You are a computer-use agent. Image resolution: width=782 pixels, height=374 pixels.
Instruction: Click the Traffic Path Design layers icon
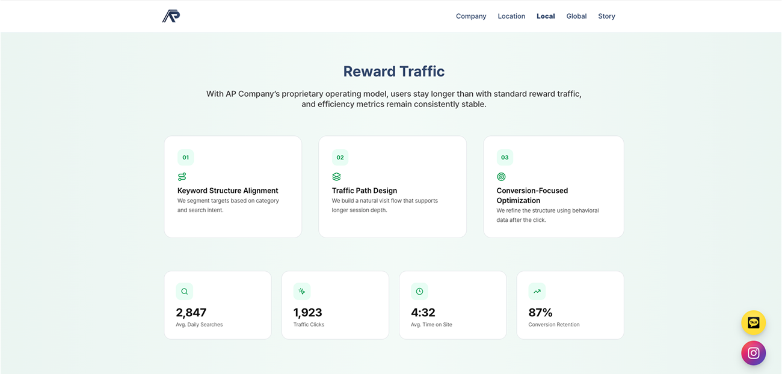(336, 177)
